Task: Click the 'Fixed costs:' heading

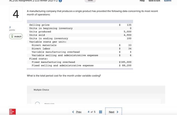Action: coord(39,59)
